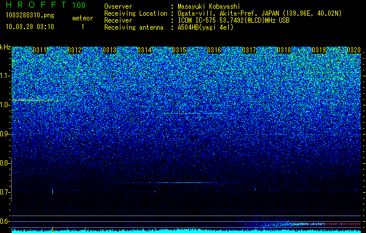Click the Receiving Location field label

136,13
